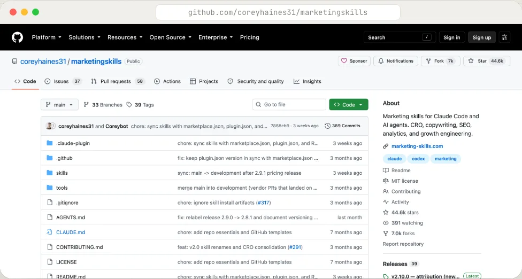Click the symlink icon beside CLAUDE.md
522x279 pixels.
click(50, 232)
